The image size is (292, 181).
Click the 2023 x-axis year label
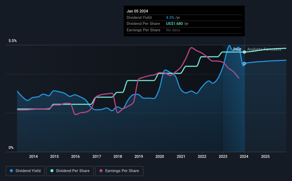223,156
